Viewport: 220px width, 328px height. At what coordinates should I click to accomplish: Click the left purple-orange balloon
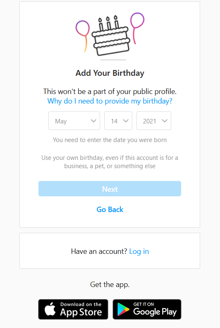pyautogui.click(x=83, y=36)
